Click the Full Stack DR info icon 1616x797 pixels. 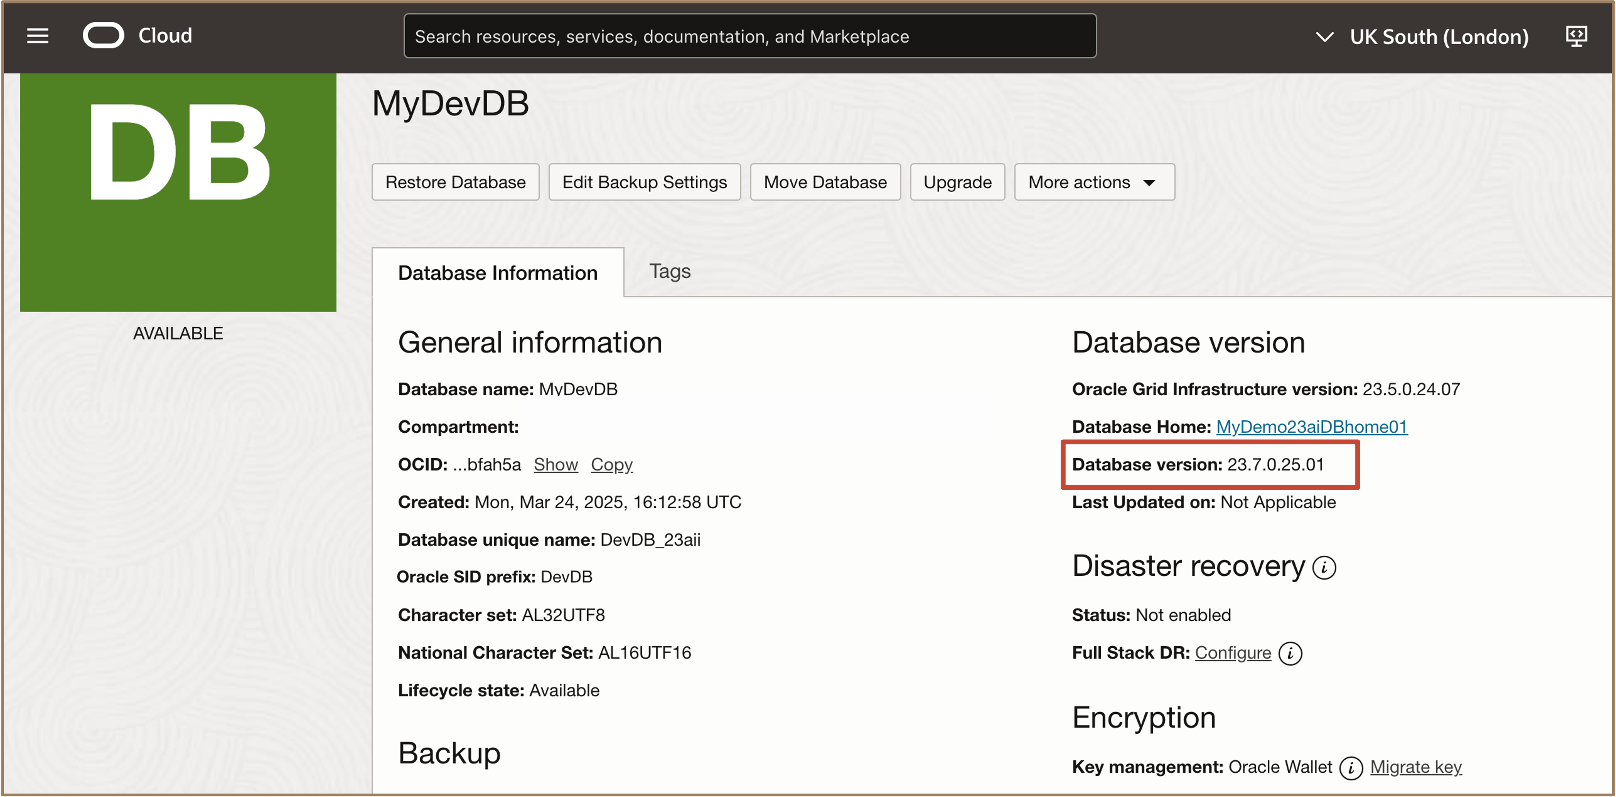pos(1290,654)
